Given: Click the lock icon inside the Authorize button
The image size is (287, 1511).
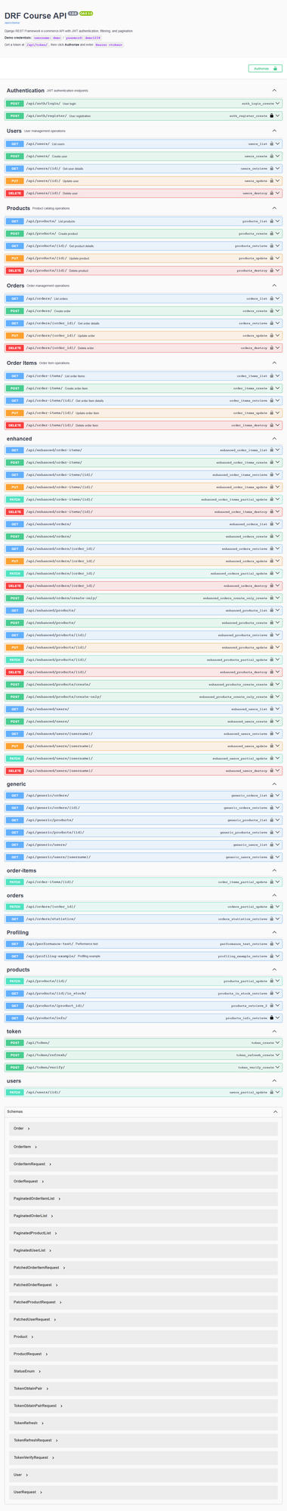Looking at the screenshot, I should (x=274, y=68).
